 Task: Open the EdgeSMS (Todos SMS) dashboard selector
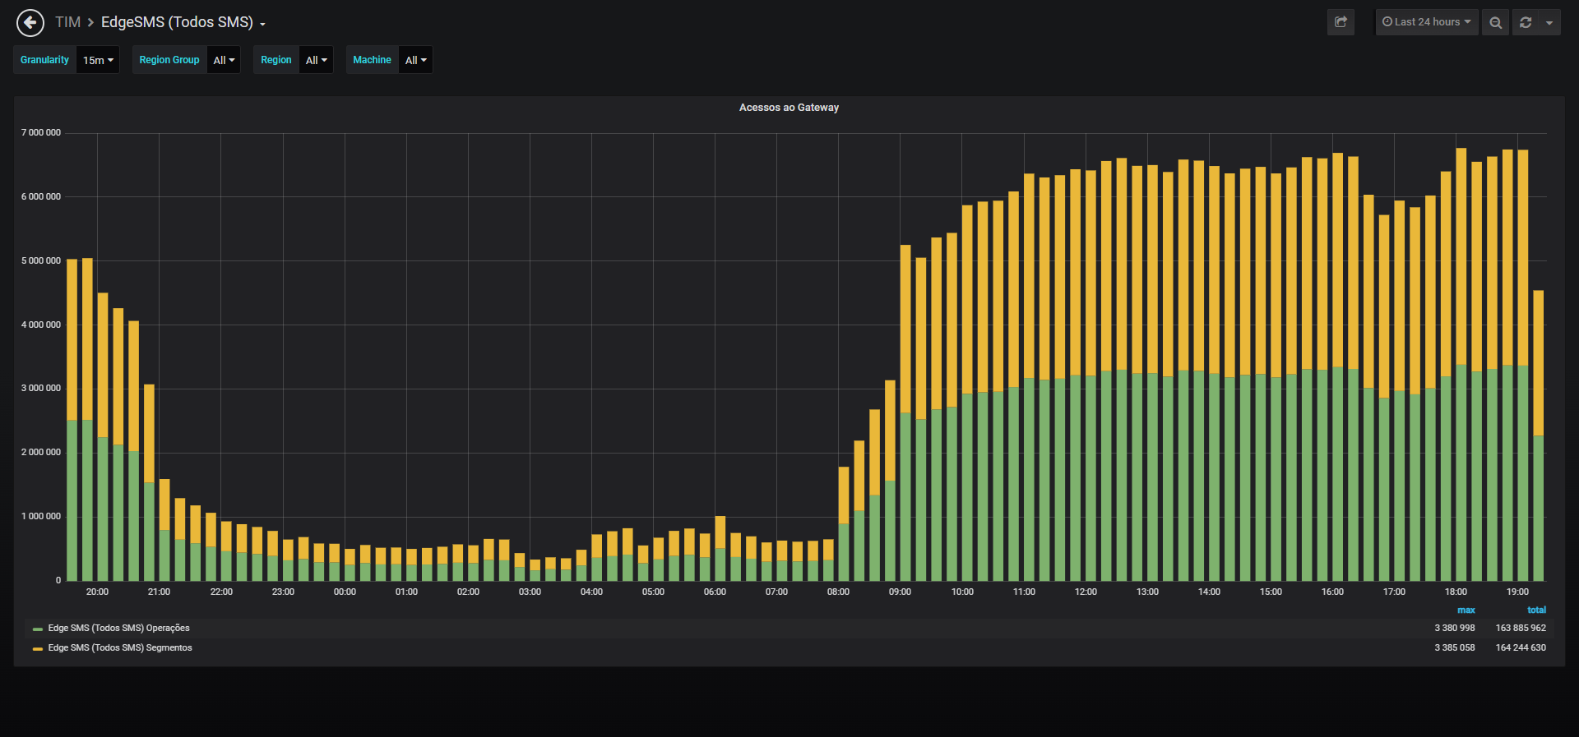point(183,22)
